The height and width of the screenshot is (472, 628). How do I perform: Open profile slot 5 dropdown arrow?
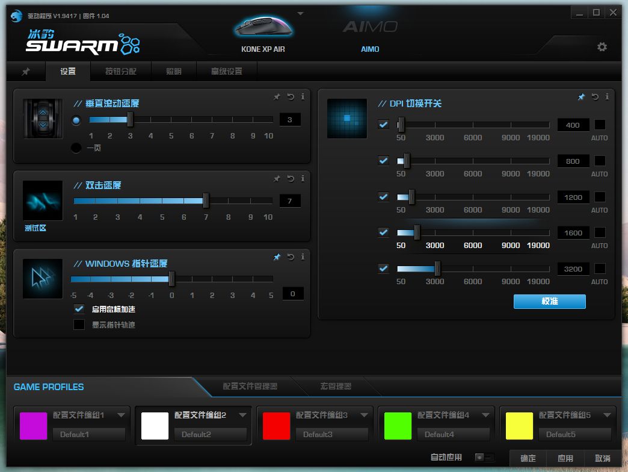(607, 415)
